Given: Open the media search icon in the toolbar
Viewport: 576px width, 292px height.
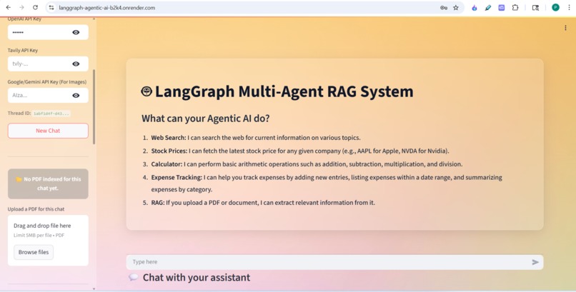Looking at the screenshot, I should tap(535, 7).
